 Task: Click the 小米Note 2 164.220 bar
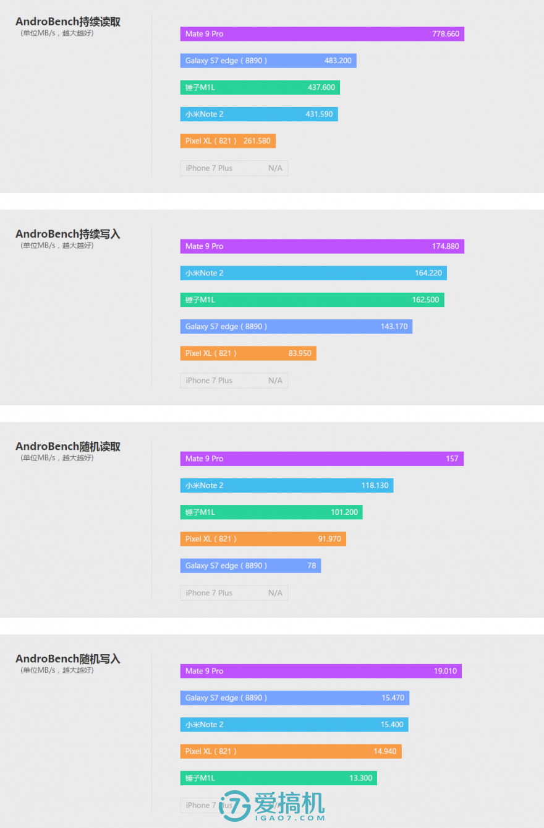click(x=313, y=273)
